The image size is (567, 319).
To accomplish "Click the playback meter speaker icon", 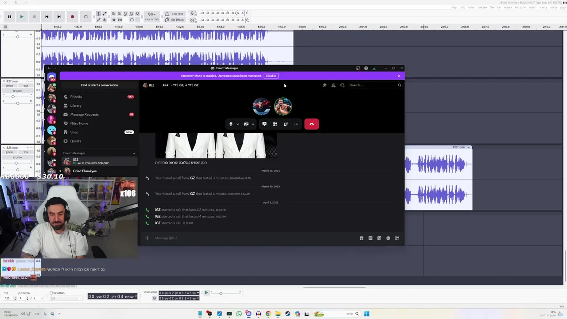I will tap(192, 20).
